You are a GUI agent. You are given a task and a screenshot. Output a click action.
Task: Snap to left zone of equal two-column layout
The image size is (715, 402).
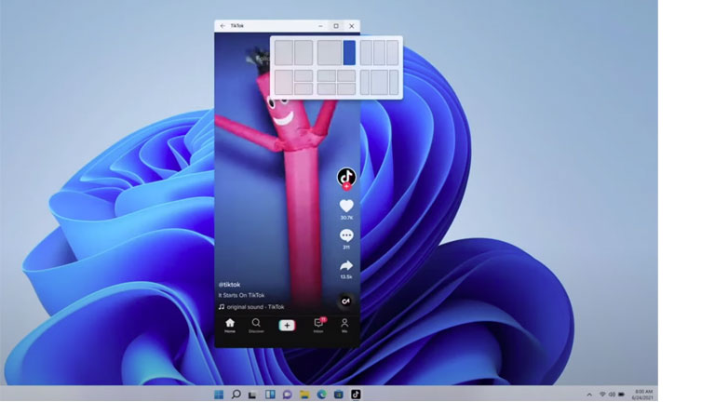coord(284,52)
